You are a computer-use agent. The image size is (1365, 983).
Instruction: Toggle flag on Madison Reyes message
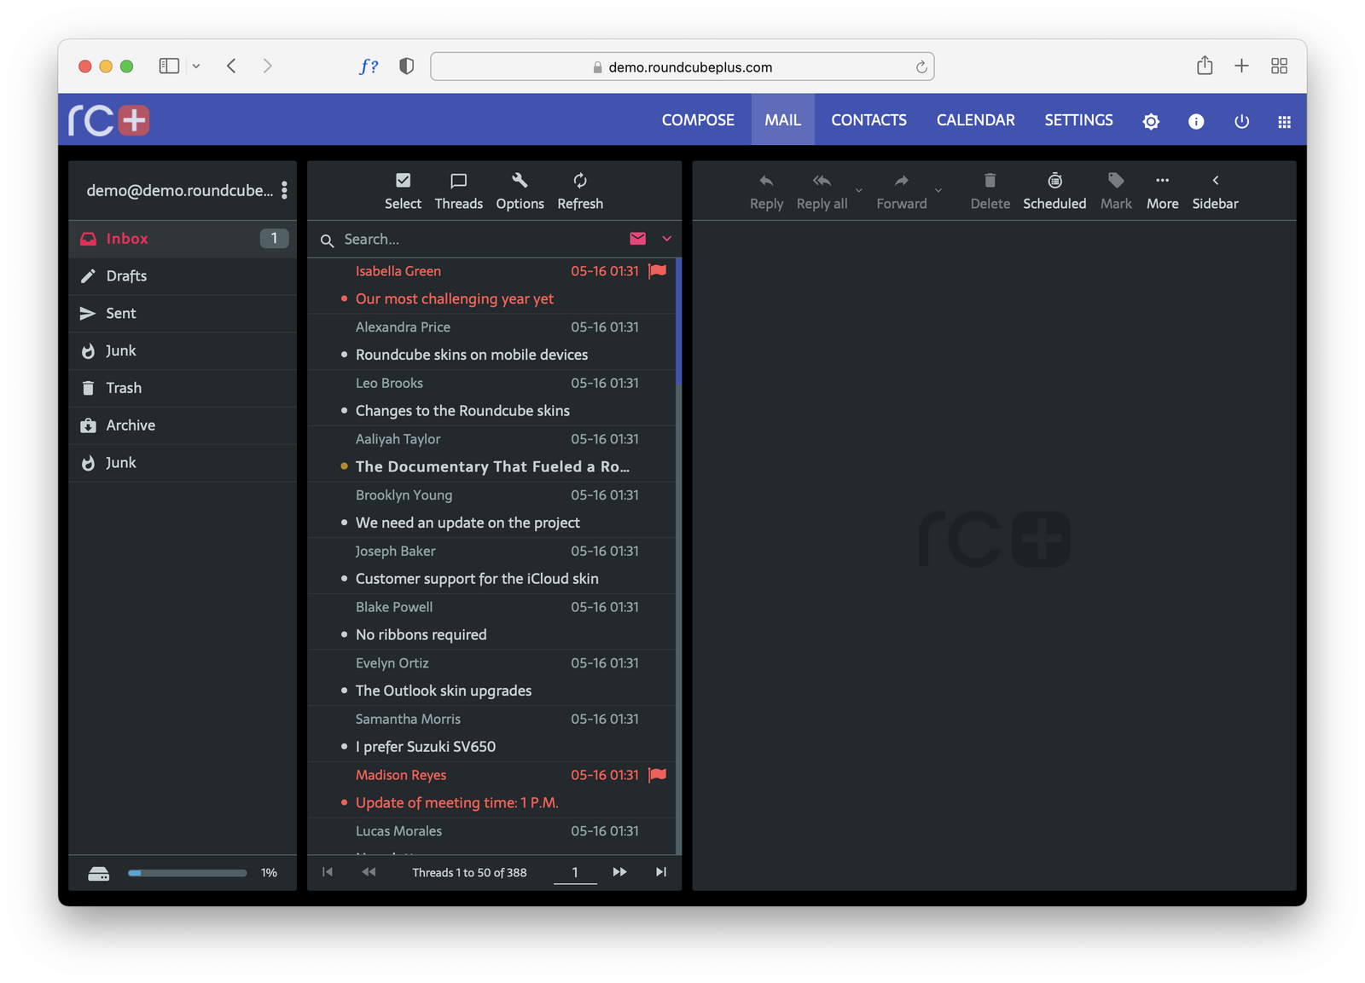tap(658, 775)
